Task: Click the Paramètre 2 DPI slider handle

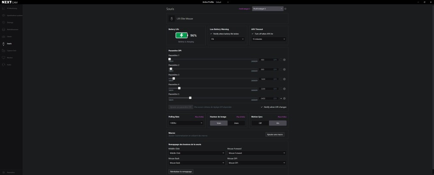Action: 171,68
